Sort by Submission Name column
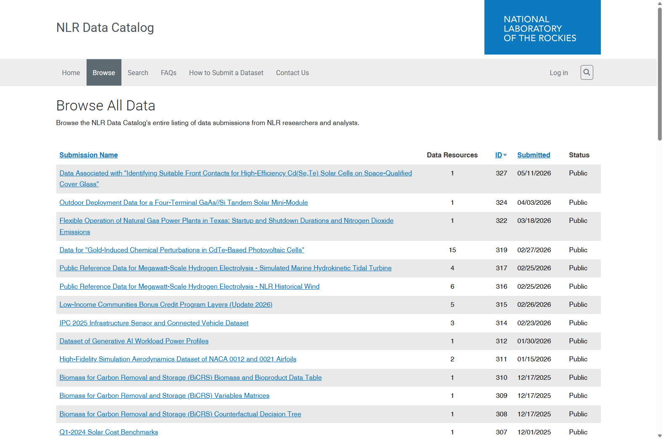This screenshot has width=663, height=439. point(89,155)
